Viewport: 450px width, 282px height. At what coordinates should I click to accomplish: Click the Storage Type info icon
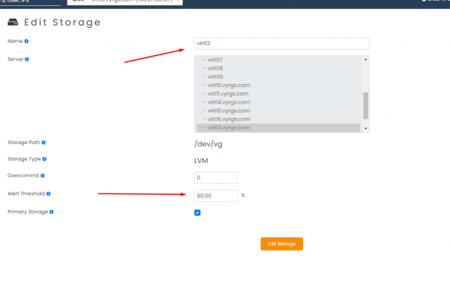point(44,159)
